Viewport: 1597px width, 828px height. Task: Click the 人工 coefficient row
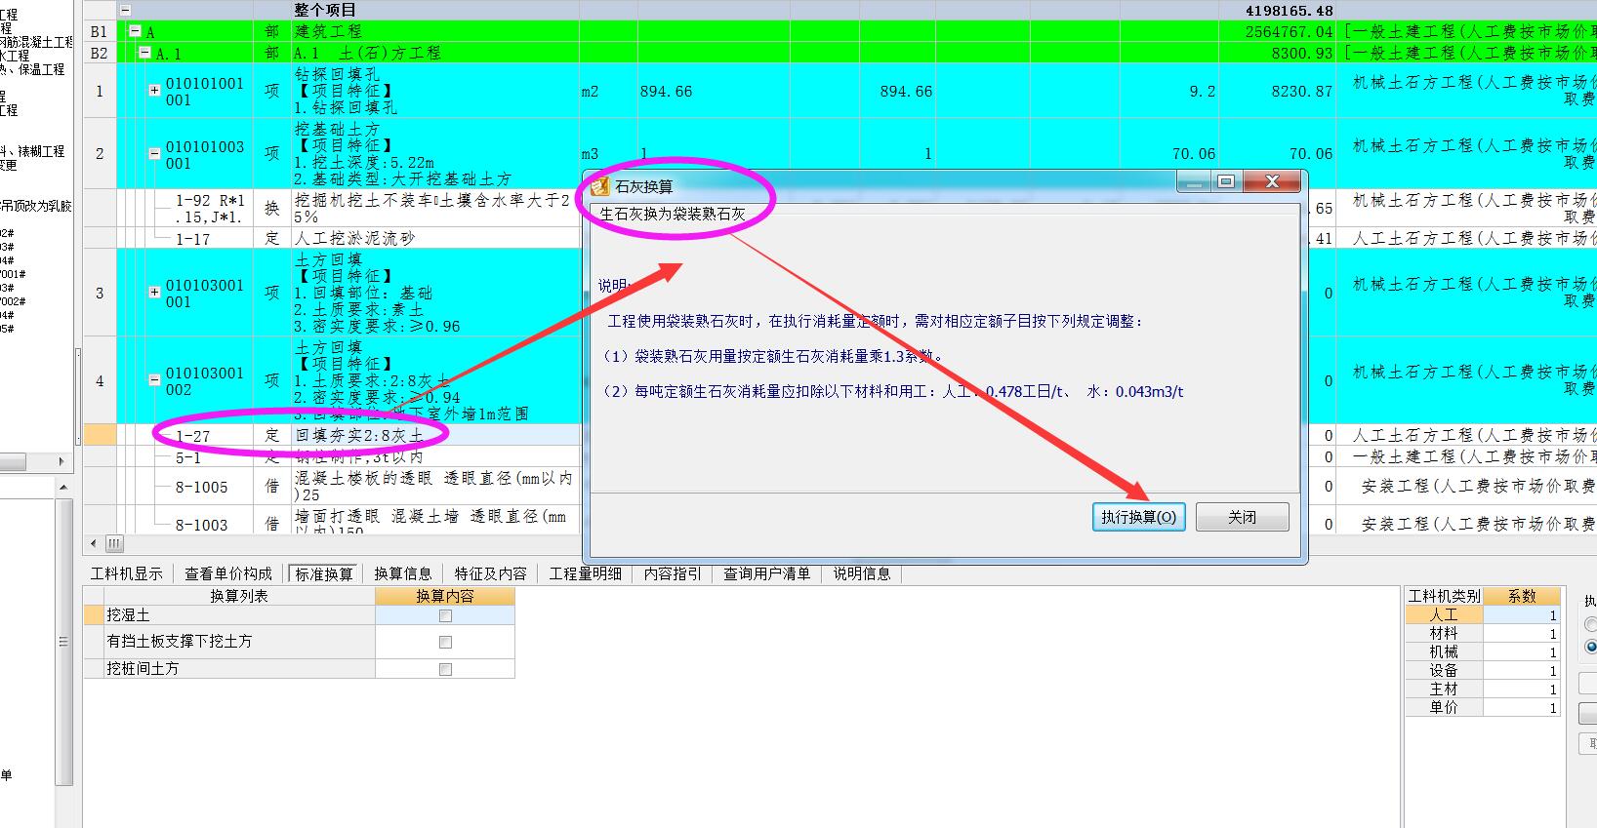(x=1483, y=615)
